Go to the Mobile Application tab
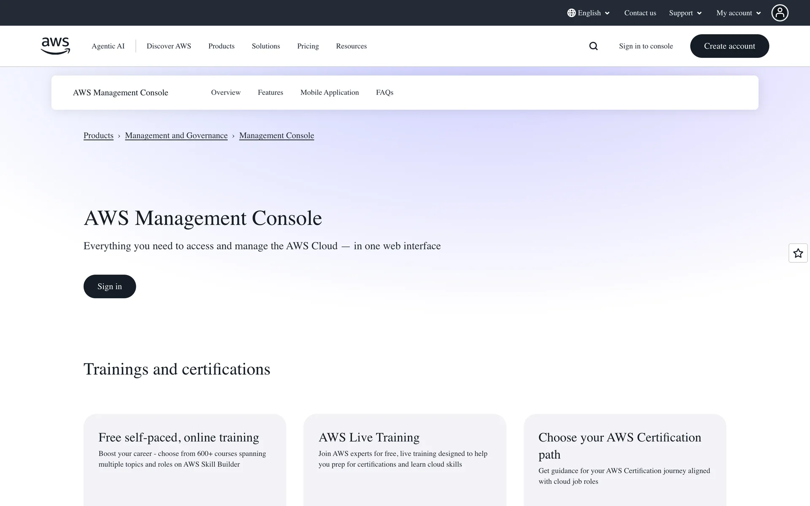 (329, 92)
